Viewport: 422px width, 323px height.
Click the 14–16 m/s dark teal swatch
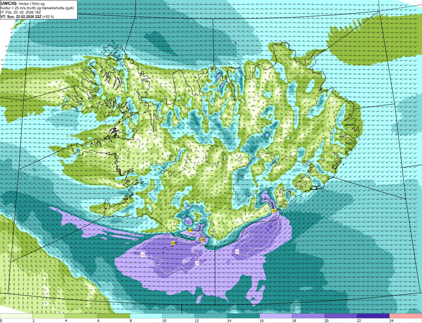tap(244, 316)
